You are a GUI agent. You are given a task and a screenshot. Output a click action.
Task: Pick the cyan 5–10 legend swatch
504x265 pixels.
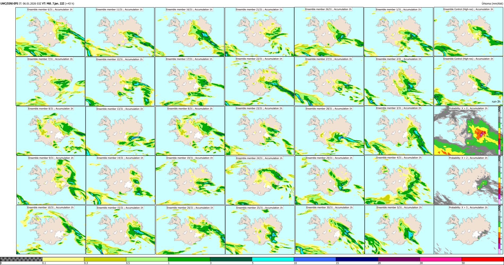[x=273, y=259]
